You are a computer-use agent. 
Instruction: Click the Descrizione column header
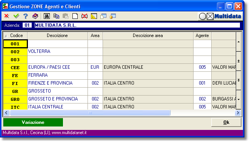57,35
